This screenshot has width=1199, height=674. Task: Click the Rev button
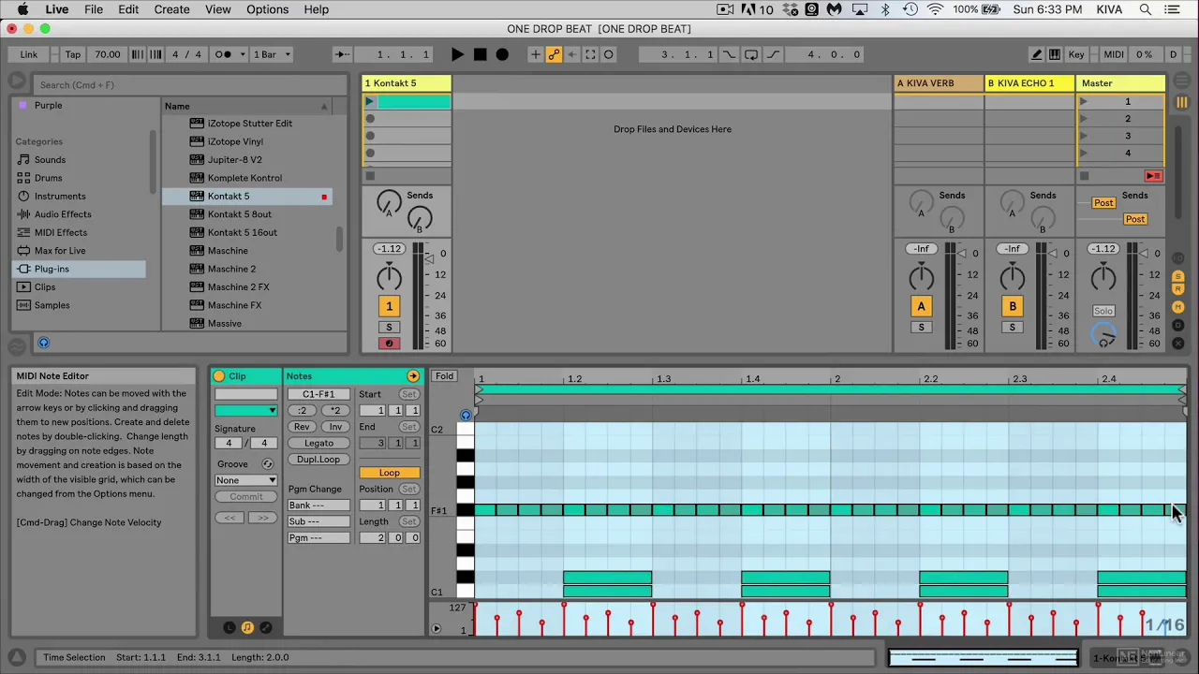pyautogui.click(x=302, y=427)
